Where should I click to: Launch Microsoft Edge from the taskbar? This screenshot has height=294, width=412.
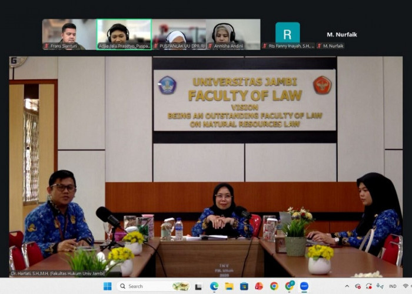[x=214, y=286]
